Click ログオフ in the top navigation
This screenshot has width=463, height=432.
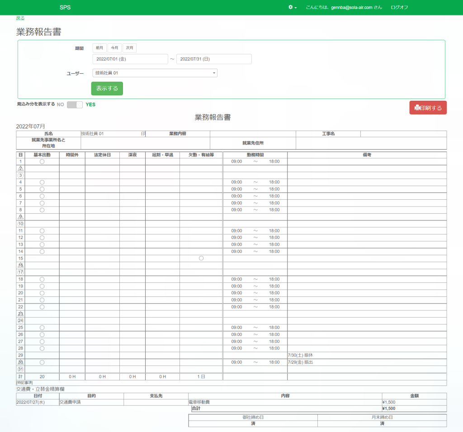click(399, 8)
